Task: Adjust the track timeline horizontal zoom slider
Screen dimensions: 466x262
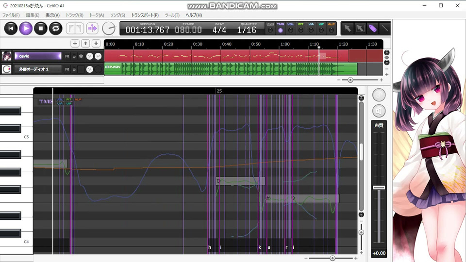Action: 350,80
